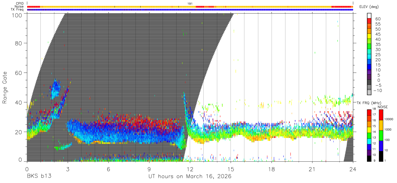
Task: Click the 24 tick on the UT hours axis
Action: pos(353,169)
